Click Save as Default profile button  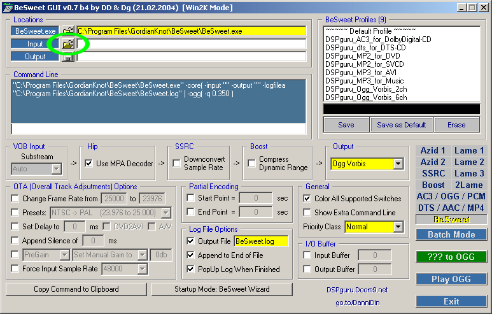pos(402,125)
